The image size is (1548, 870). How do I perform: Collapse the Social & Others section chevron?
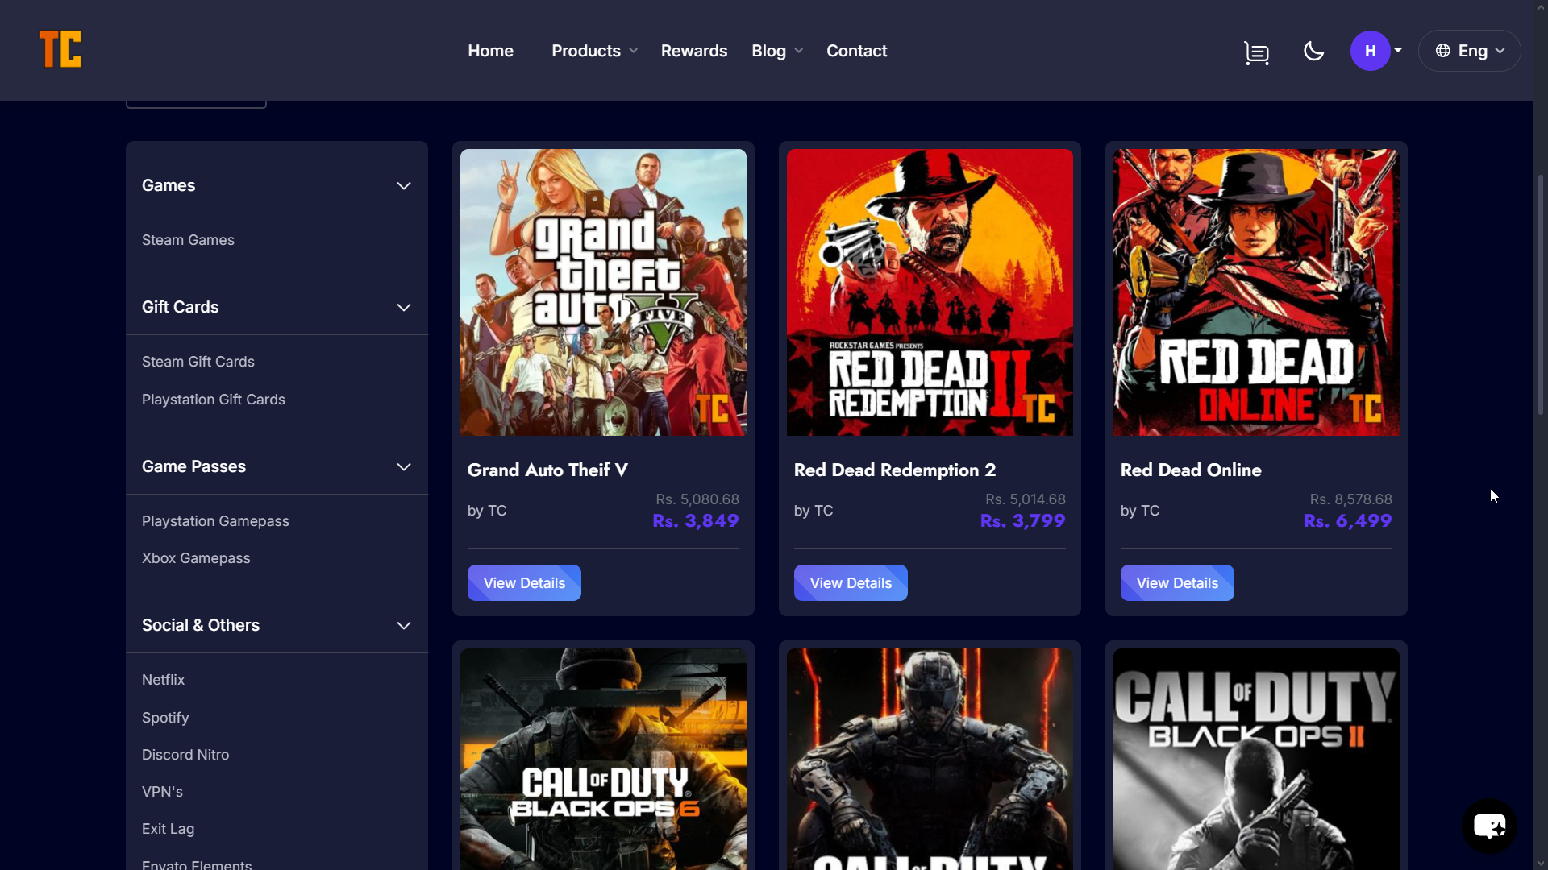[404, 626]
